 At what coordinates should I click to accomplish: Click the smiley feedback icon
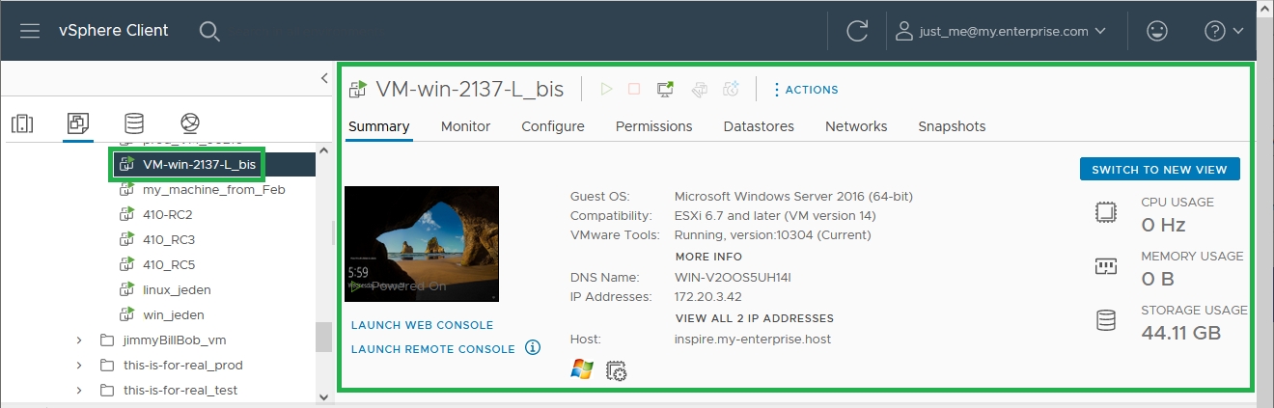(1156, 31)
